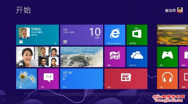Screen dimensions: 188x104
Task: Open the 消息 Messaging tile
Action: tap(48, 79)
